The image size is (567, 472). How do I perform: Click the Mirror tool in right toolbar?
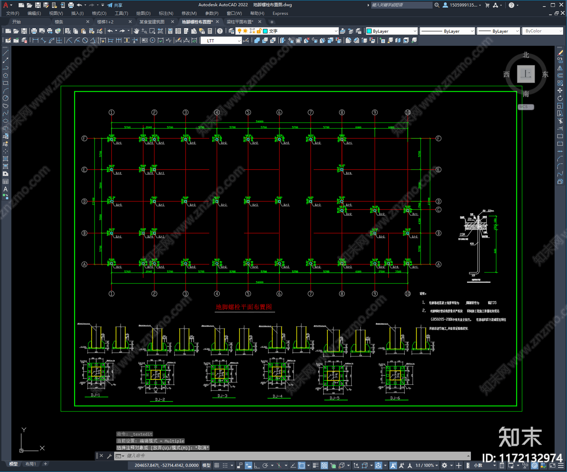(x=560, y=68)
